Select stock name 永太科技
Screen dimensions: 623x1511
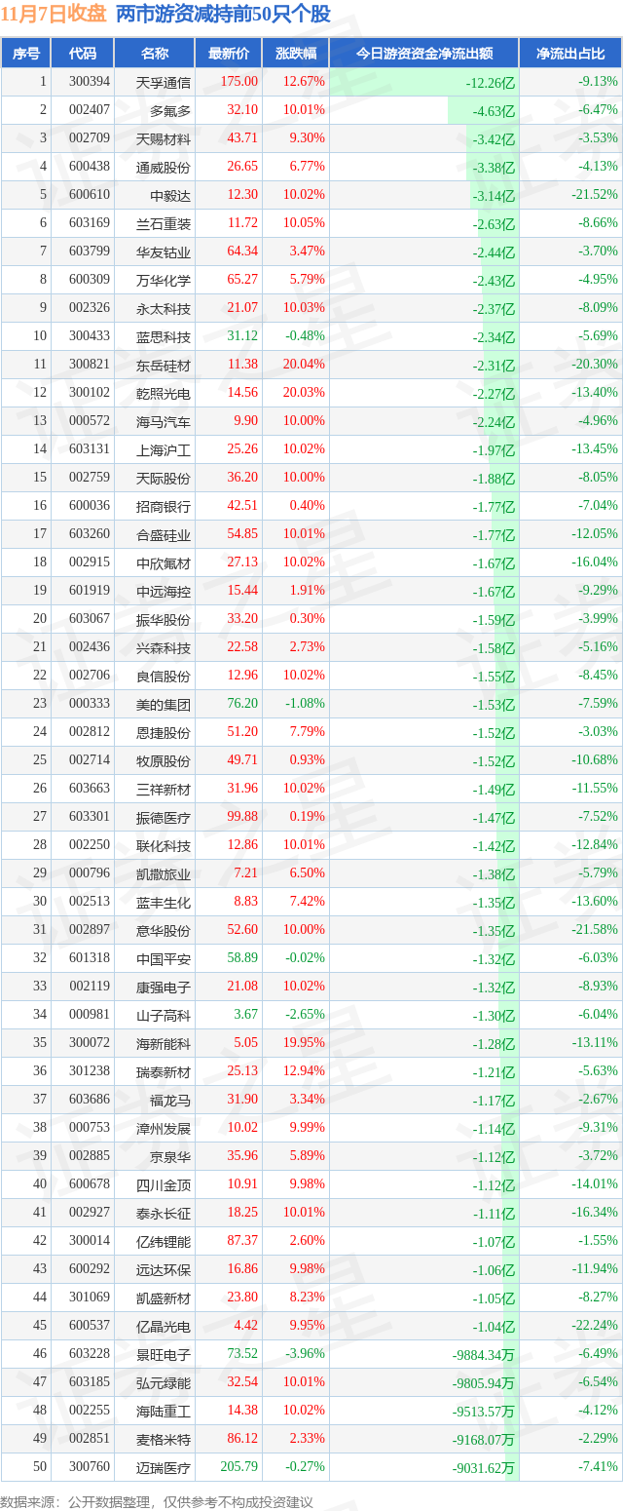pos(164,308)
